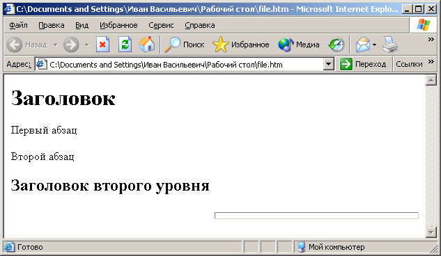Click the Заголовок heading text
Image resolution: width=441 pixels, height=256 pixels.
(x=63, y=99)
